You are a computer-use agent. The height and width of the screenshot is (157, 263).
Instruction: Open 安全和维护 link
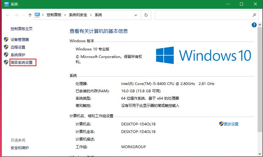pyautogui.click(x=20, y=148)
